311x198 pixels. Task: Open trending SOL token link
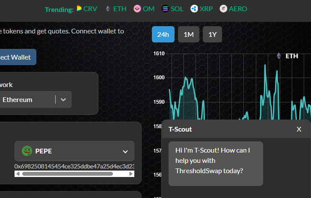(172, 9)
